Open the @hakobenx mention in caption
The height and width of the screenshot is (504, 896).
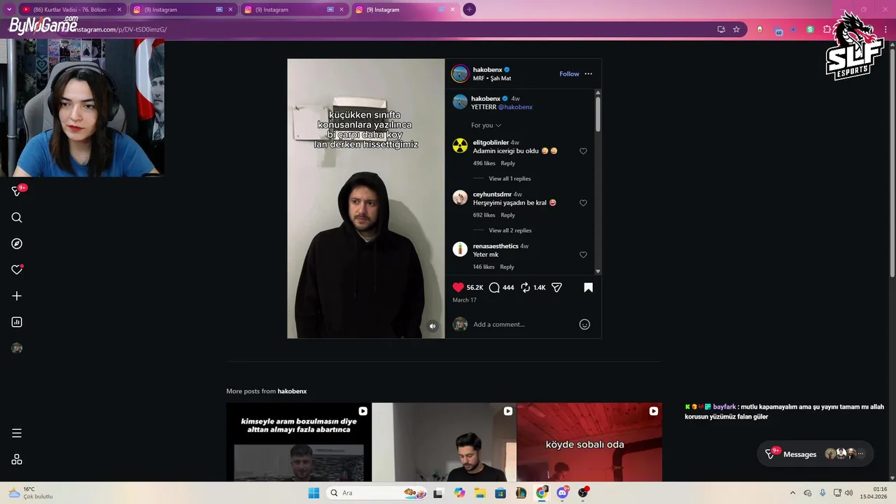pyautogui.click(x=515, y=107)
